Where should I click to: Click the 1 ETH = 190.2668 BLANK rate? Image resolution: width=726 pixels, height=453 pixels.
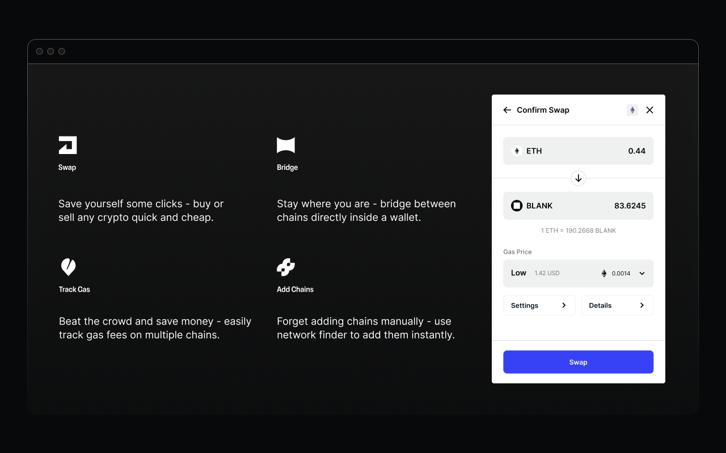coord(578,230)
